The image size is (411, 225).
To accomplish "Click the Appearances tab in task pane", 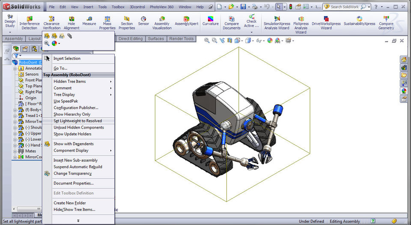I will [x=404, y=91].
